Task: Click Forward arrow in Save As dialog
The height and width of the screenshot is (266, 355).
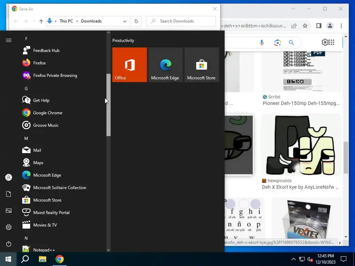Action: [x=26, y=21]
